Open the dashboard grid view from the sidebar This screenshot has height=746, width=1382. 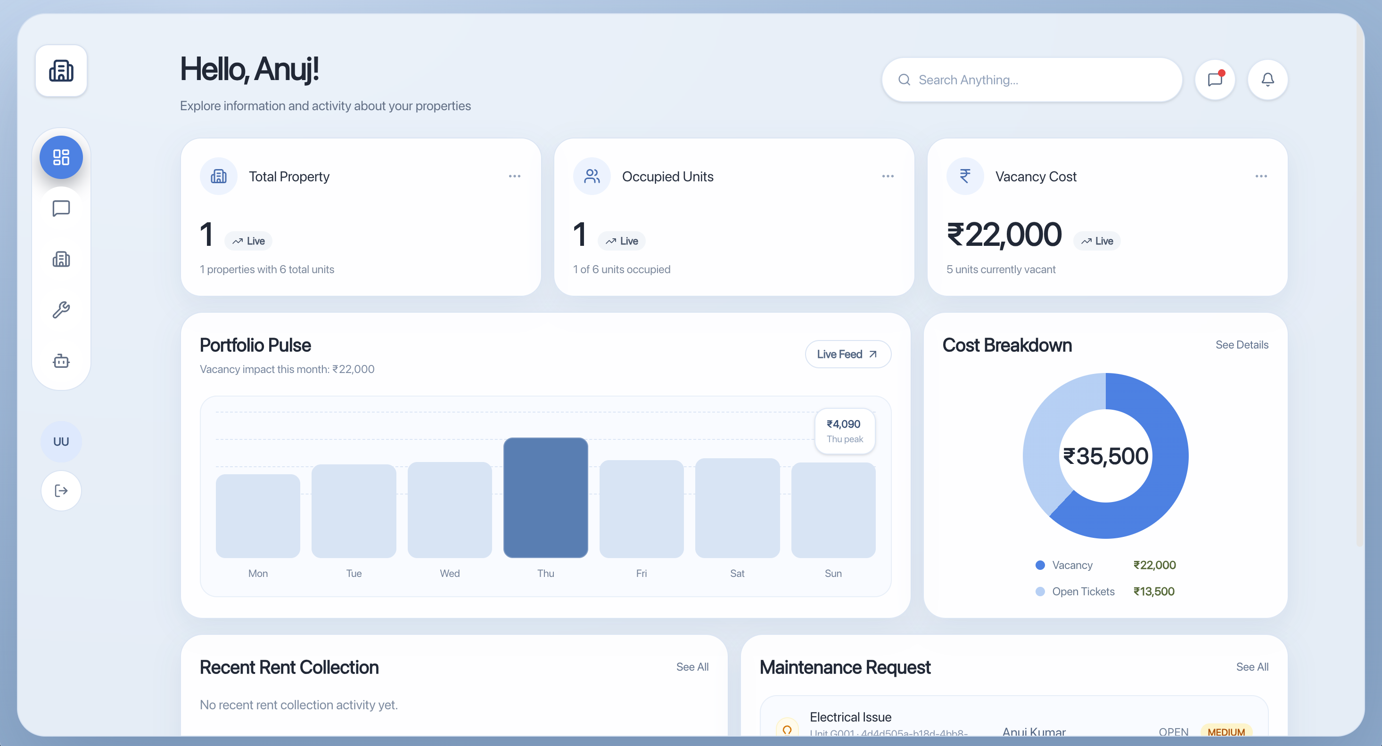coord(61,157)
